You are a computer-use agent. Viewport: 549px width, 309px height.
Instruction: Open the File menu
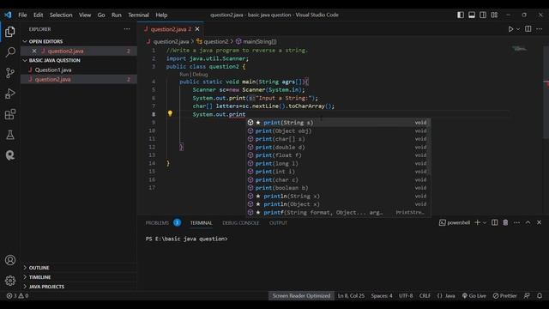(22, 15)
